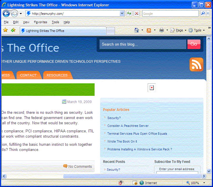Viewport: 213px width, 187px height.
Task: Open the Help menu
Action: click(66, 22)
